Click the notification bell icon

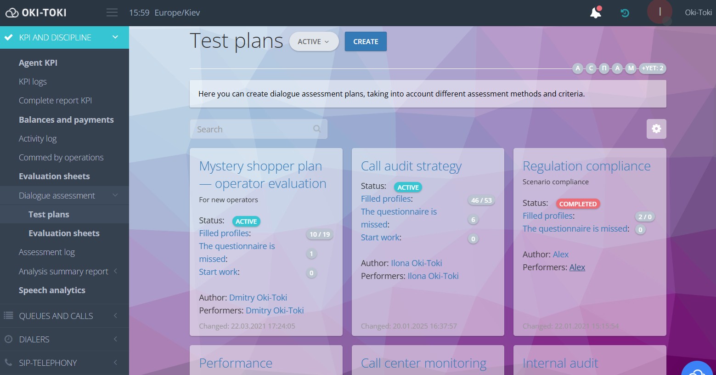pyautogui.click(x=596, y=12)
